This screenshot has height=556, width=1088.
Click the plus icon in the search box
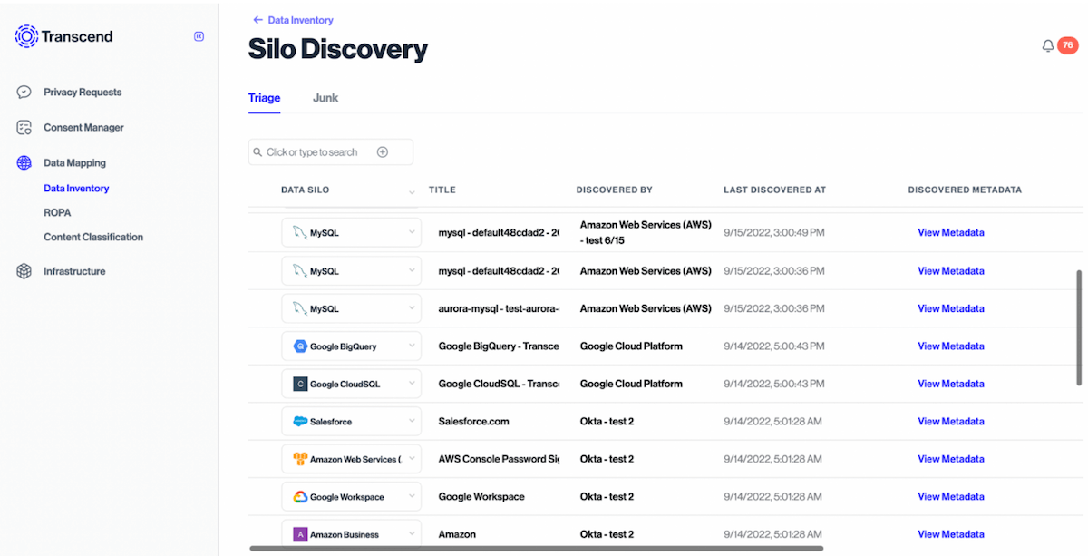[383, 152]
